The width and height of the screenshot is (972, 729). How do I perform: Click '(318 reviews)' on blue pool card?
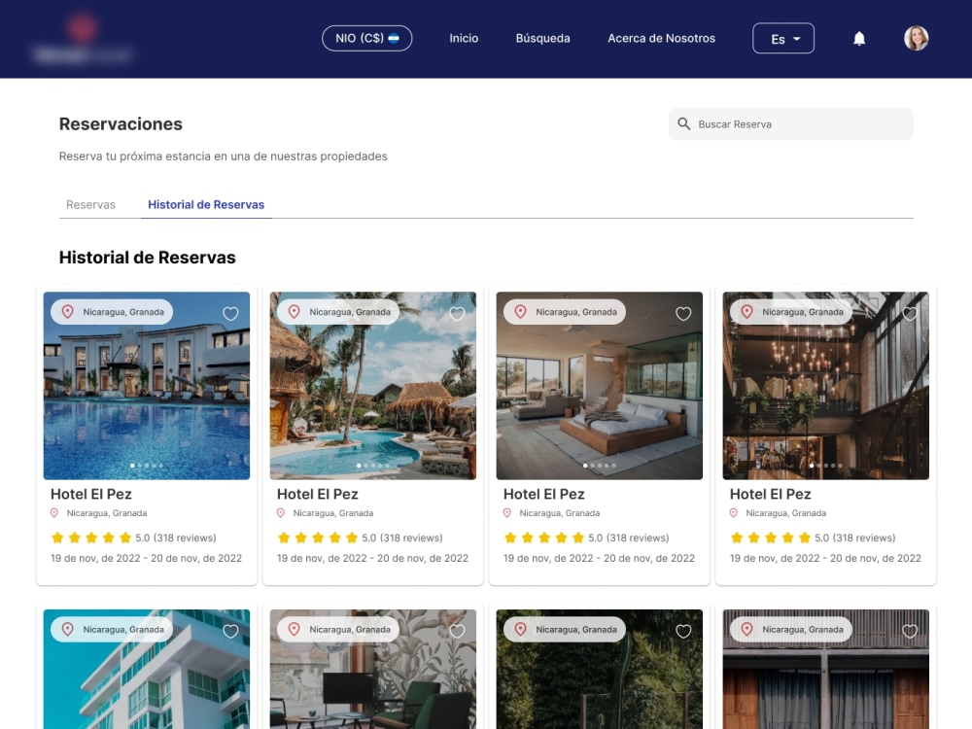point(185,538)
